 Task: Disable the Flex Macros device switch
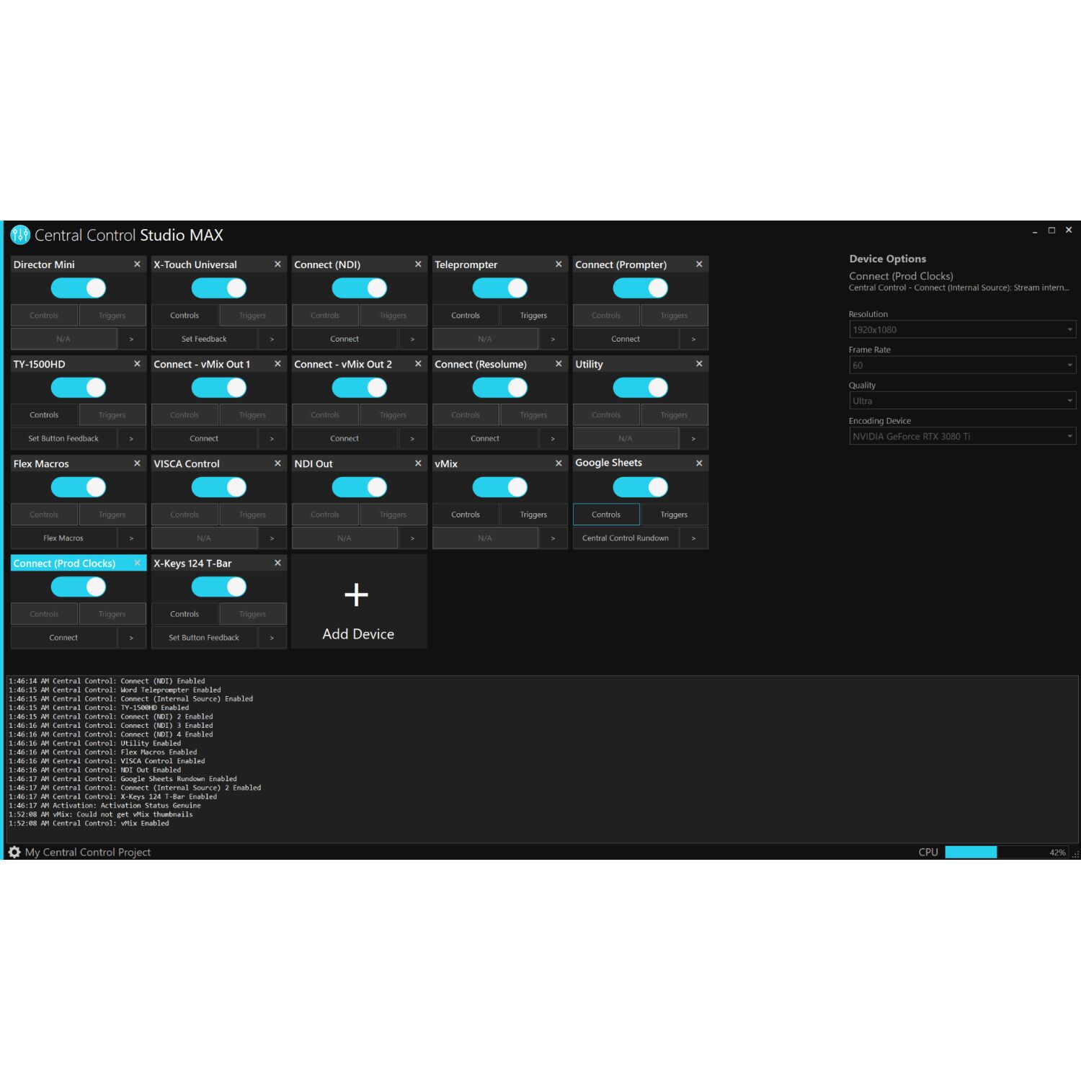(79, 487)
